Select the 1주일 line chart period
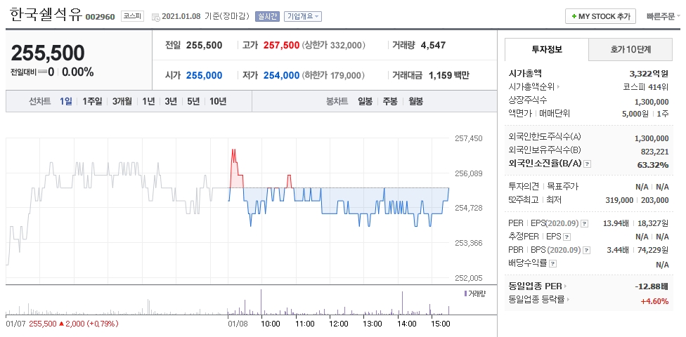Viewport: 686px width, 337px height. 92,101
